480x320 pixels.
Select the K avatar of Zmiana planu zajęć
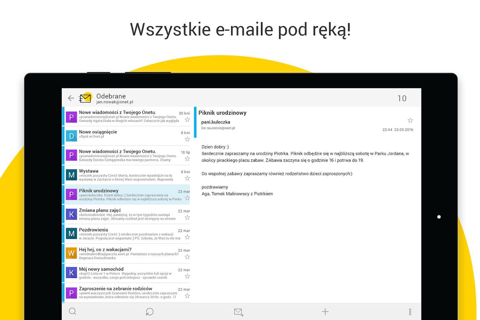pos(71,214)
